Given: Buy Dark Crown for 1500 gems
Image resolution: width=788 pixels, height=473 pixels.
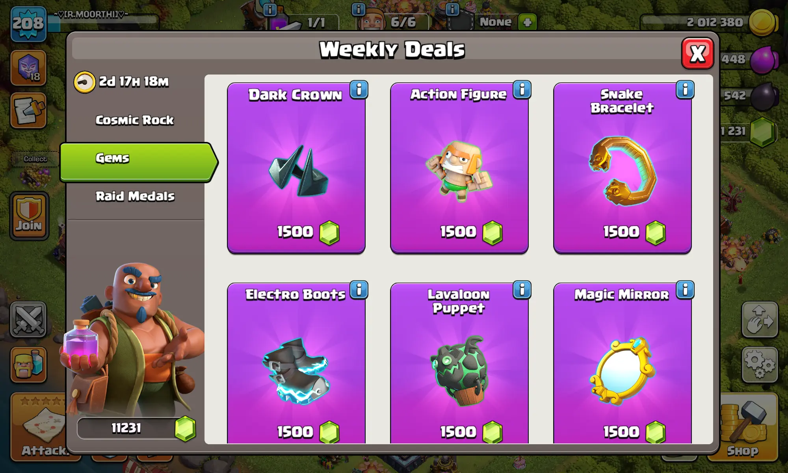Looking at the screenshot, I should [x=296, y=168].
